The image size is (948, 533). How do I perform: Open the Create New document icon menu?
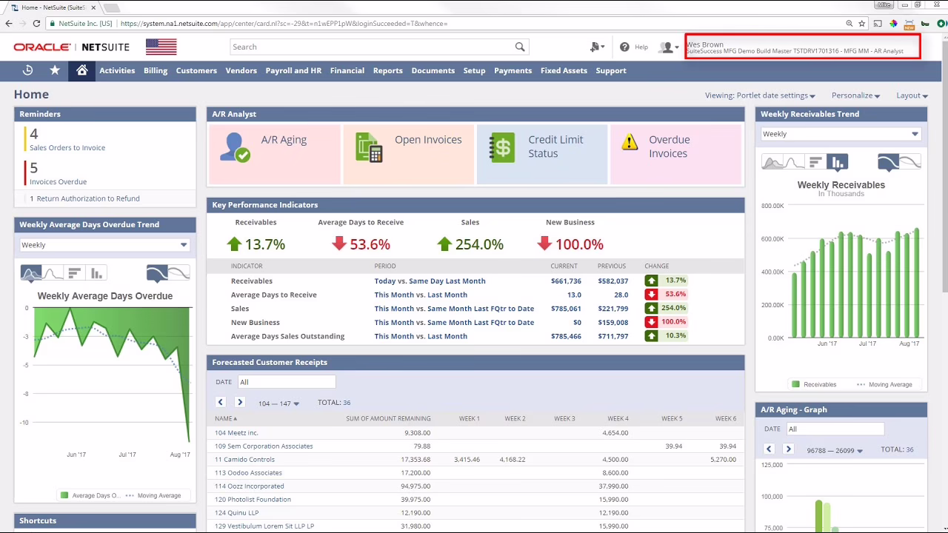[x=596, y=47]
